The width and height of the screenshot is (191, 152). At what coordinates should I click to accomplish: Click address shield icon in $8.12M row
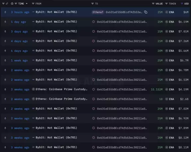click(x=93, y=138)
